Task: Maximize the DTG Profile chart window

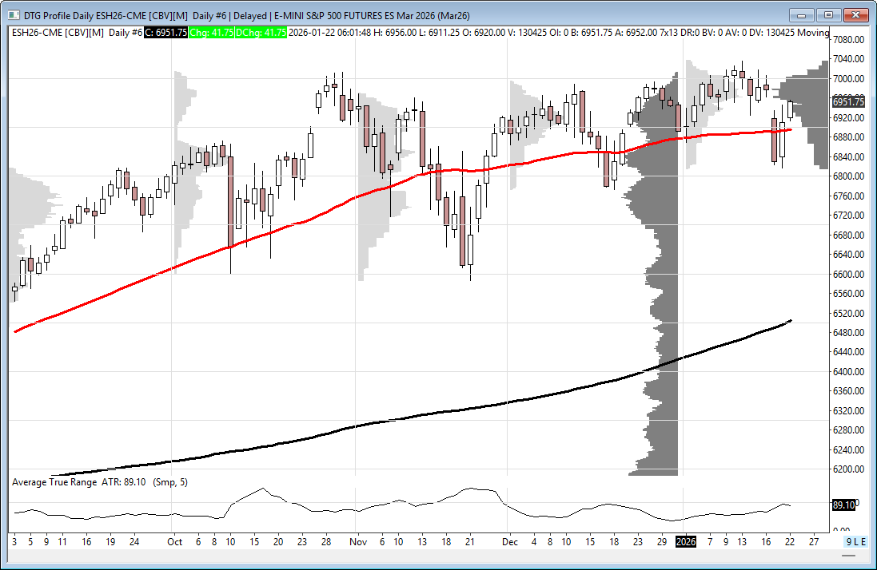Action: coord(828,14)
